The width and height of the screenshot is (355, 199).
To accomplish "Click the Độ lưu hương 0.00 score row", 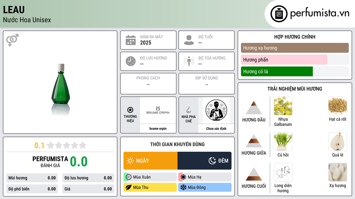I will click(x=88, y=178).
